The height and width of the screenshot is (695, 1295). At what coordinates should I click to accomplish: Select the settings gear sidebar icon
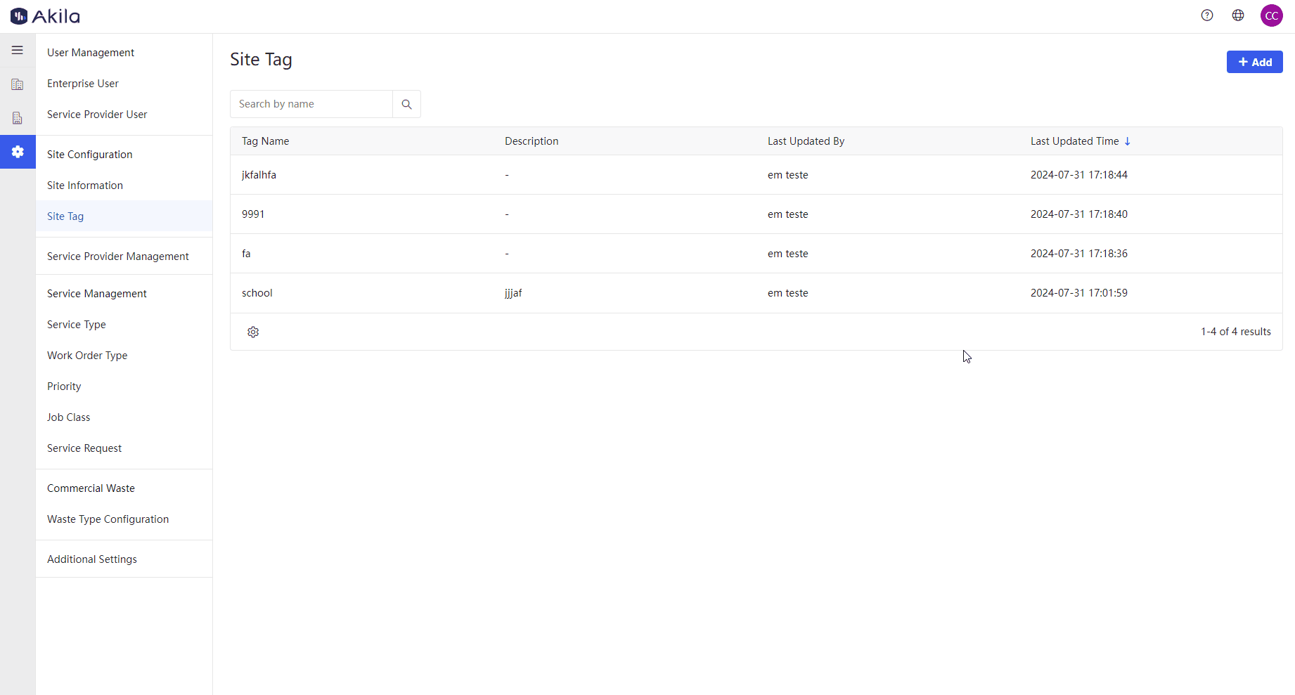[18, 152]
